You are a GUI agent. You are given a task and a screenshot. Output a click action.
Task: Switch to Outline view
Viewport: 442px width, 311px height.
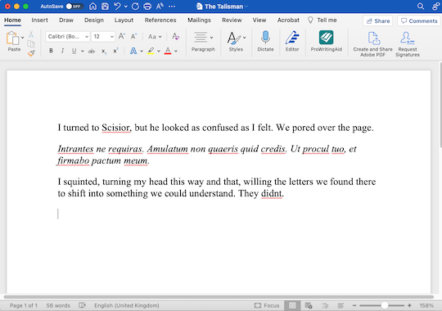(x=325, y=305)
